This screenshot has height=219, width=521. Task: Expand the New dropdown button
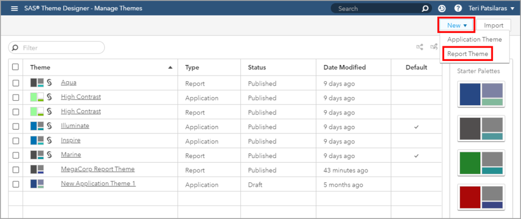tap(456, 25)
